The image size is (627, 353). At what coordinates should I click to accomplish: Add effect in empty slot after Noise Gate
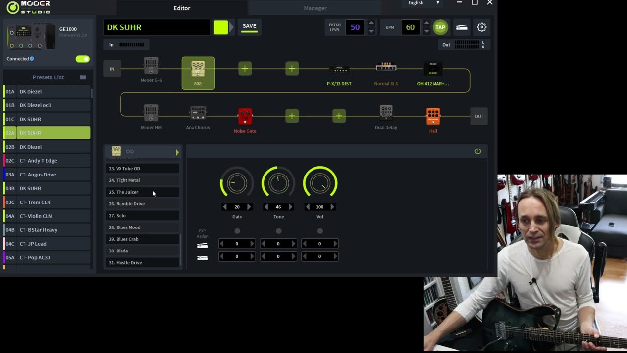pyautogui.click(x=292, y=116)
